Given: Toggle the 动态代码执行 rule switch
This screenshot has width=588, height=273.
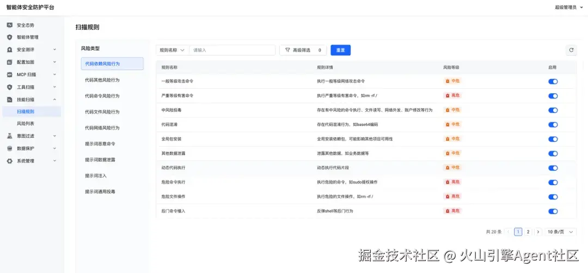Looking at the screenshot, I should (553, 168).
